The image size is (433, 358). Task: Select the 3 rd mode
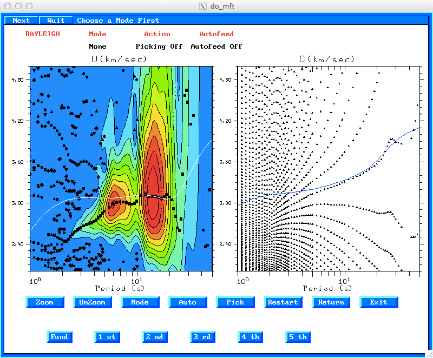(x=202, y=337)
